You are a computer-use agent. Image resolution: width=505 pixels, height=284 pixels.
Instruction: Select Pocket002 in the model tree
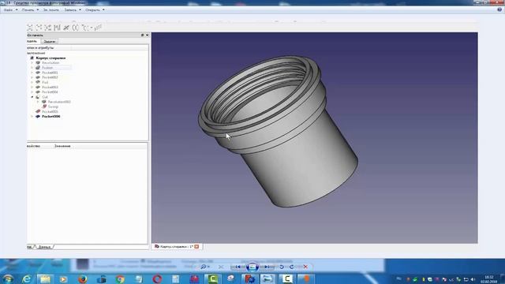tap(50, 77)
